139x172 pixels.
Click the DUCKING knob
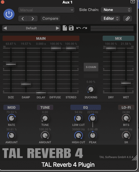click(x=91, y=89)
